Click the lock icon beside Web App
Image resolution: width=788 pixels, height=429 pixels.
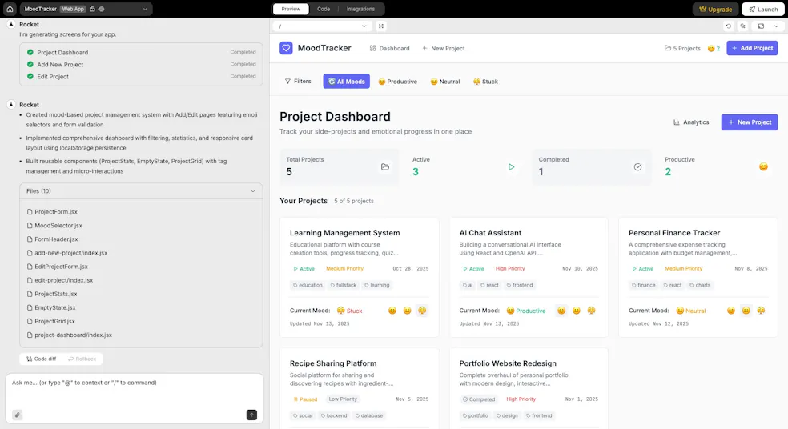(x=92, y=9)
